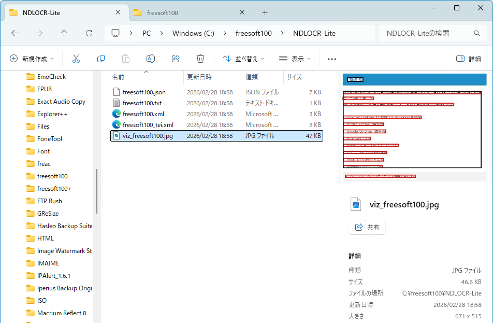Toggle the 詳細 details pane button
This screenshot has height=323, width=493.
click(468, 59)
